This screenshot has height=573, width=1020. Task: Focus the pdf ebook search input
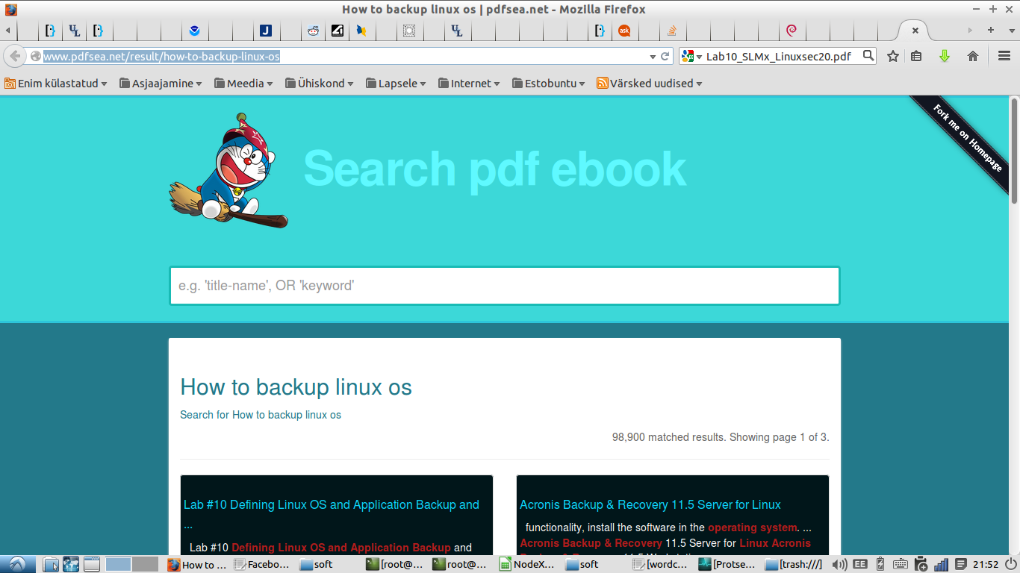[505, 286]
